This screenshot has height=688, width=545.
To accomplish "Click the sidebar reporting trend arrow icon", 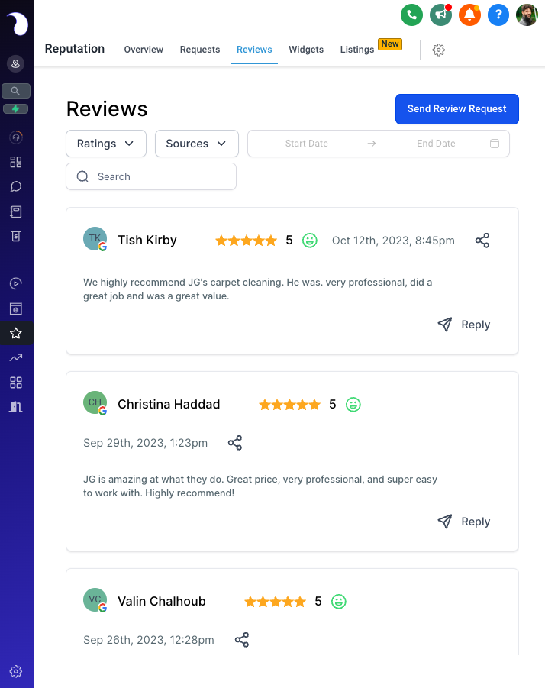I will pos(16,357).
